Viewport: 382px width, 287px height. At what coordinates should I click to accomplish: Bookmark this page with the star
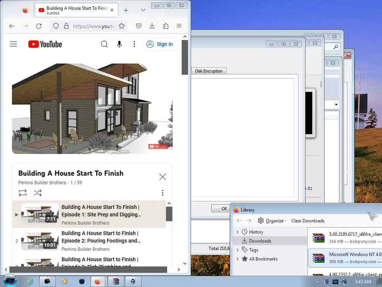click(x=122, y=26)
